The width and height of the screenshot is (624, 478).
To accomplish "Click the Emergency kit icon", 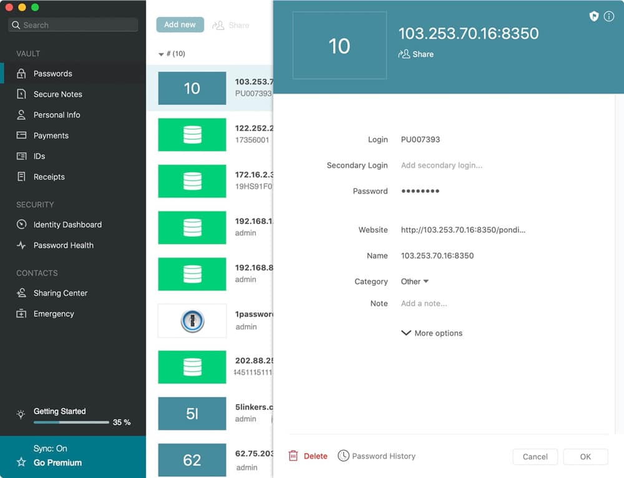I will (21, 314).
